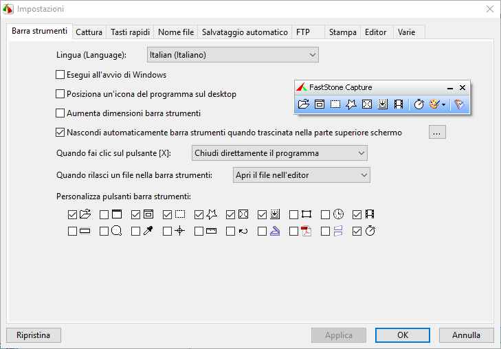Screen dimensions: 501x349
Task: Click the flat bar icon starting second customize row
Action: [85, 231]
